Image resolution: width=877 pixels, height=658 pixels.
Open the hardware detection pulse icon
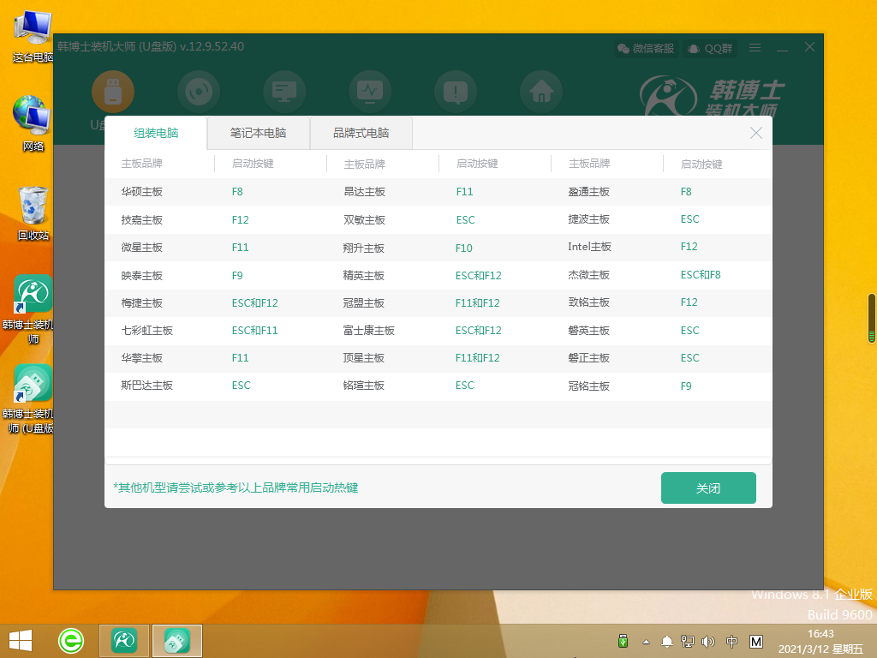point(370,92)
